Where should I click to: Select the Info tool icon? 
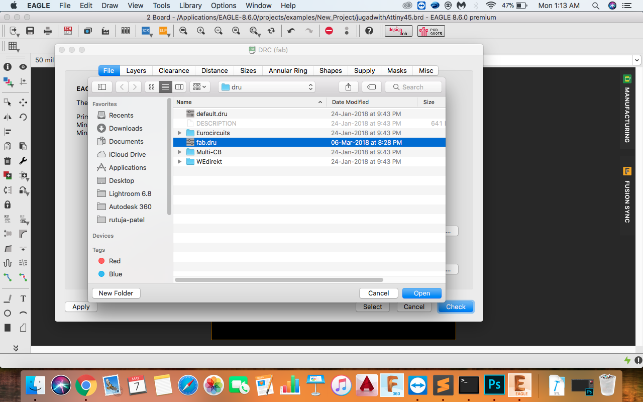tap(8, 67)
